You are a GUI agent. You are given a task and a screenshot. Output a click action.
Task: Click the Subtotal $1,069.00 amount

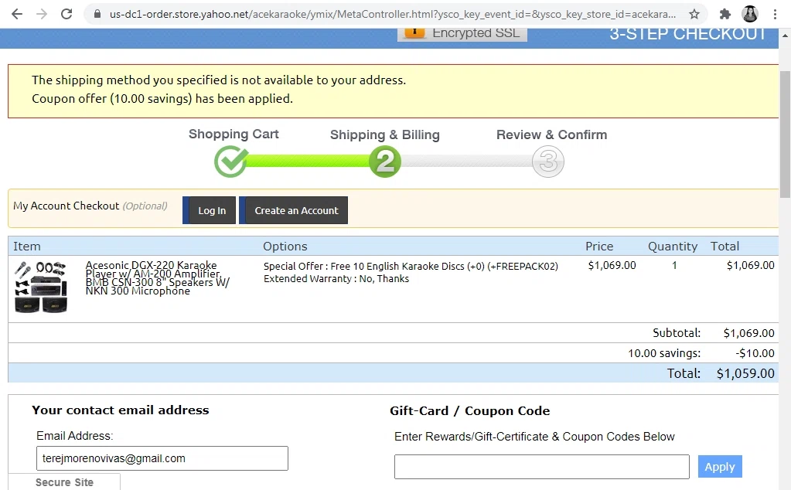point(748,333)
